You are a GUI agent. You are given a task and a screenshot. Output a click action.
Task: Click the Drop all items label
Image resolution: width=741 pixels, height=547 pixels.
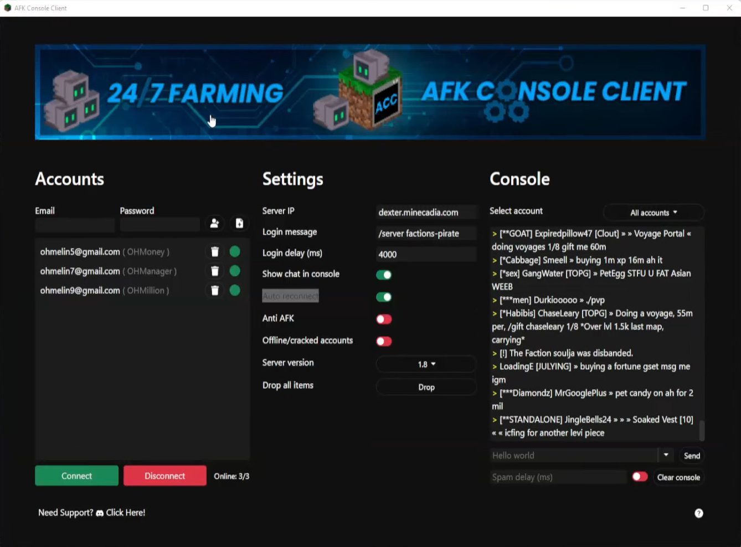(x=288, y=385)
